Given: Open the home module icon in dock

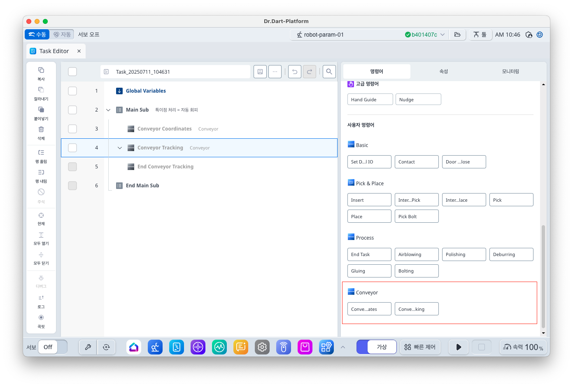Looking at the screenshot, I should point(134,347).
